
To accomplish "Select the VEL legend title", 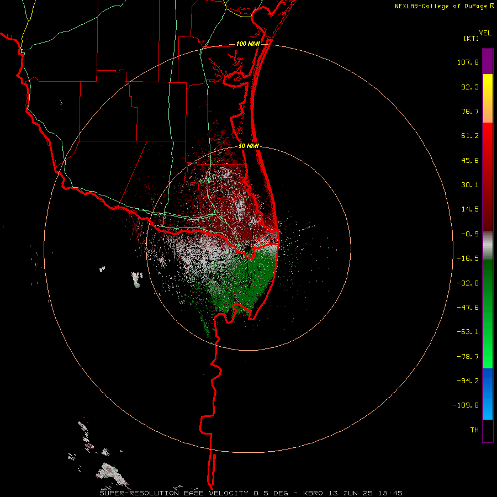I will click(485, 33).
